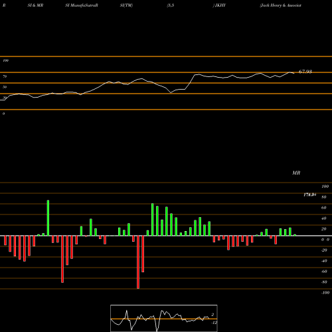The height and width of the screenshot is (332, 332).
Task: Click the 178.94 value label
Action: point(309,195)
